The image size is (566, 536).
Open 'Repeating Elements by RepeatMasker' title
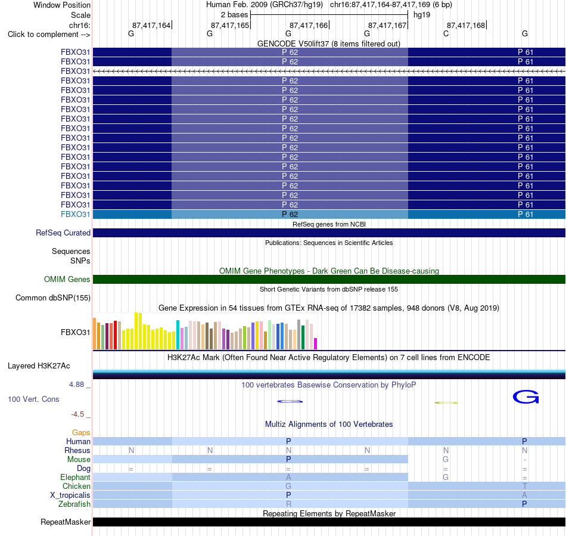tap(329, 513)
